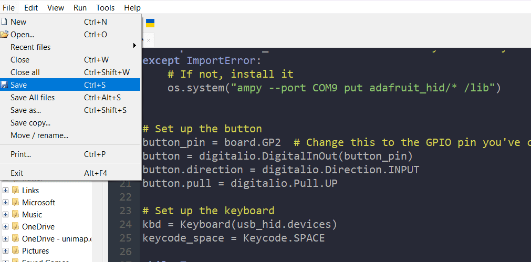
Task: Select Move / rename... menu entry
Action: (x=39, y=135)
